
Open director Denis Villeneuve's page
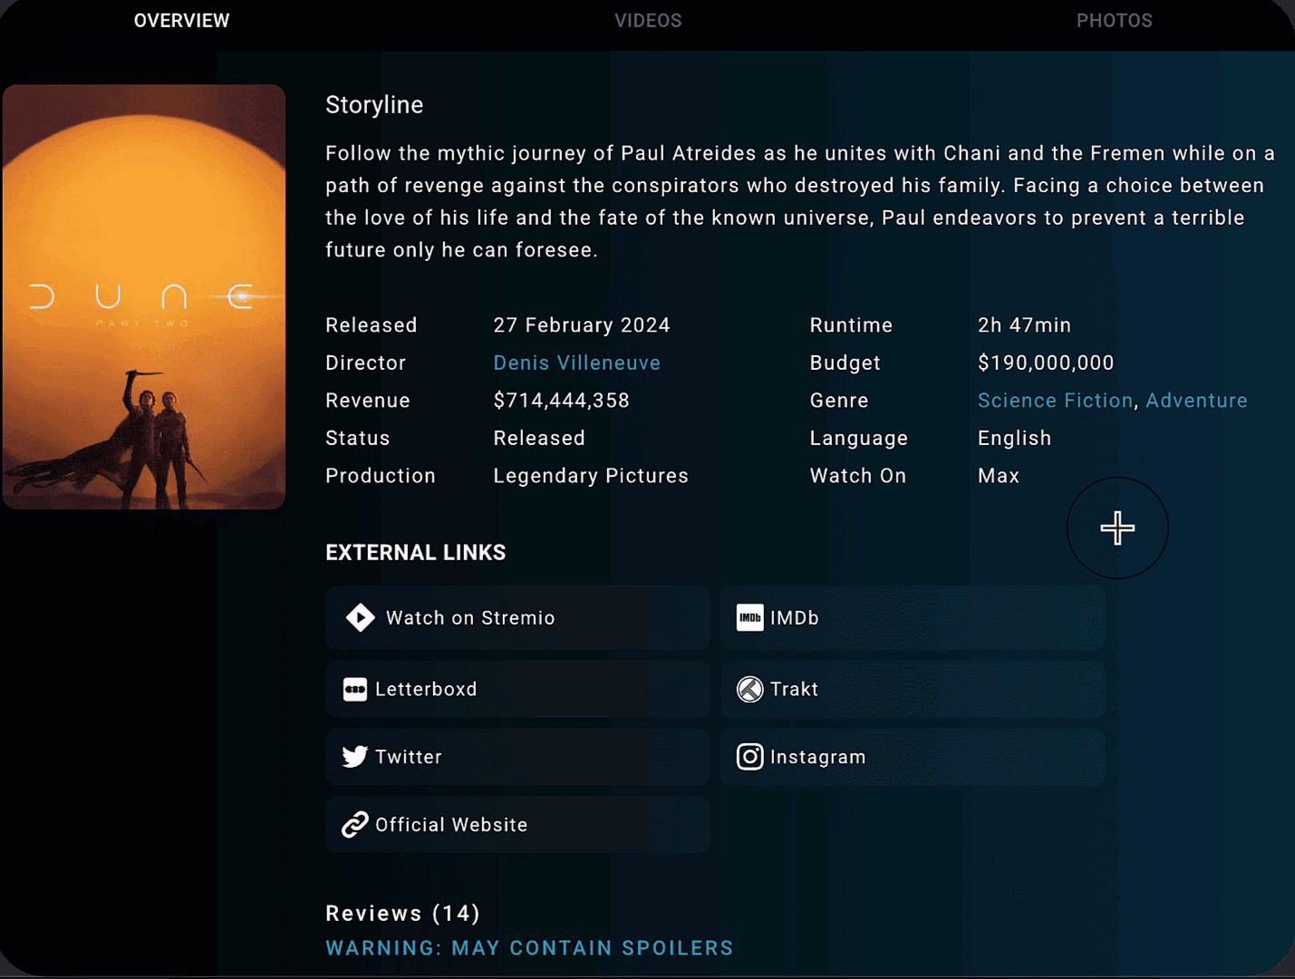(x=576, y=363)
